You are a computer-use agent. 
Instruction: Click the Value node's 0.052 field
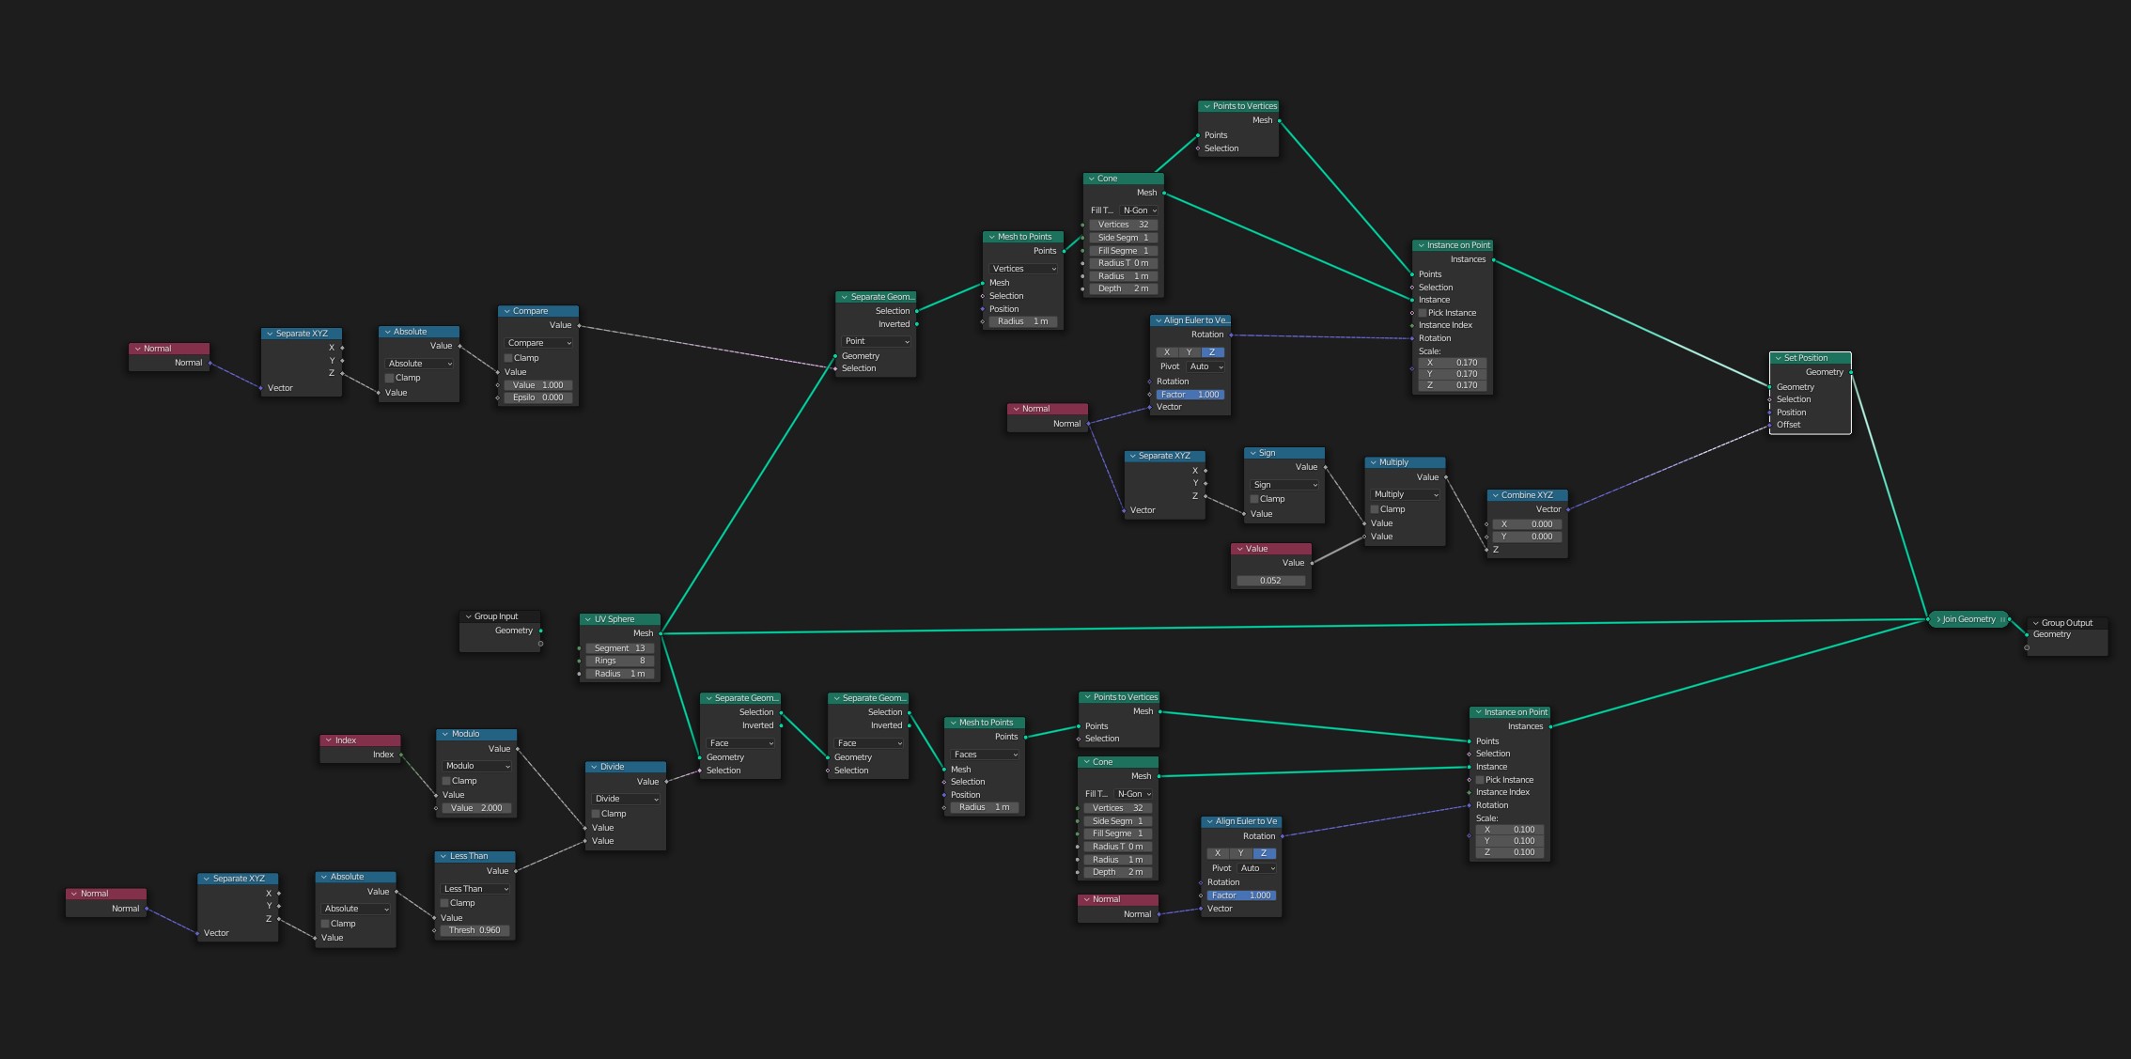[1270, 581]
